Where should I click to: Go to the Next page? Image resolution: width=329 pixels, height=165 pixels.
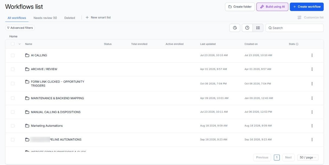[288, 157]
